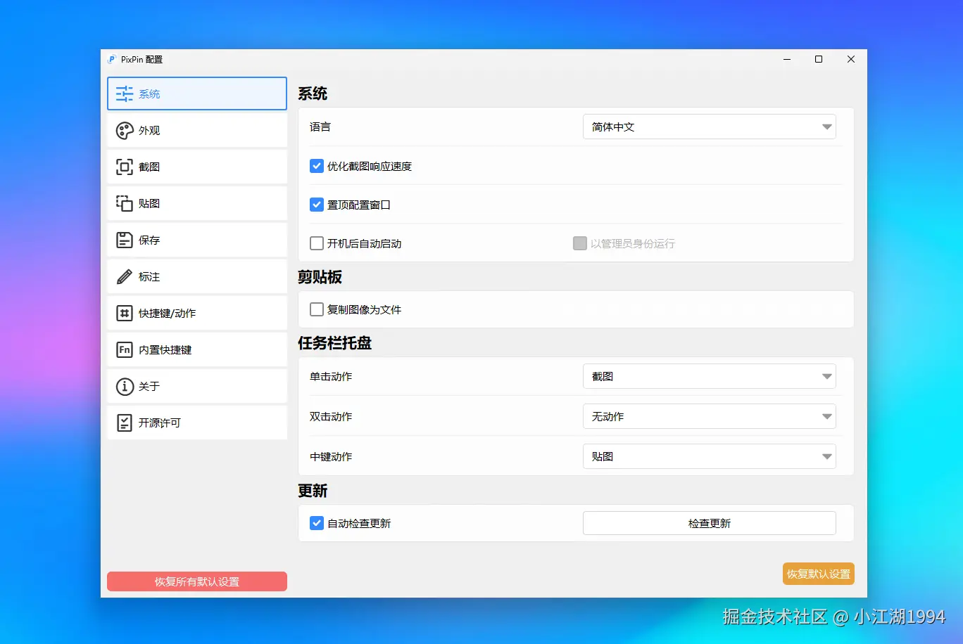
Task: Open the 语言 dropdown showing 简体中文
Action: pyautogui.click(x=710, y=127)
